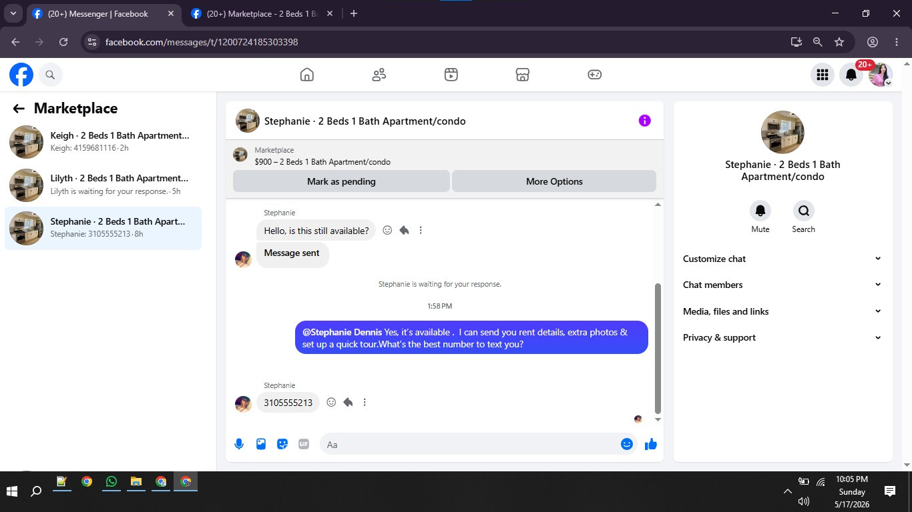This screenshot has height=512, width=912.
Task: Open Video/Reels icon in top navigation
Action: 451,75
